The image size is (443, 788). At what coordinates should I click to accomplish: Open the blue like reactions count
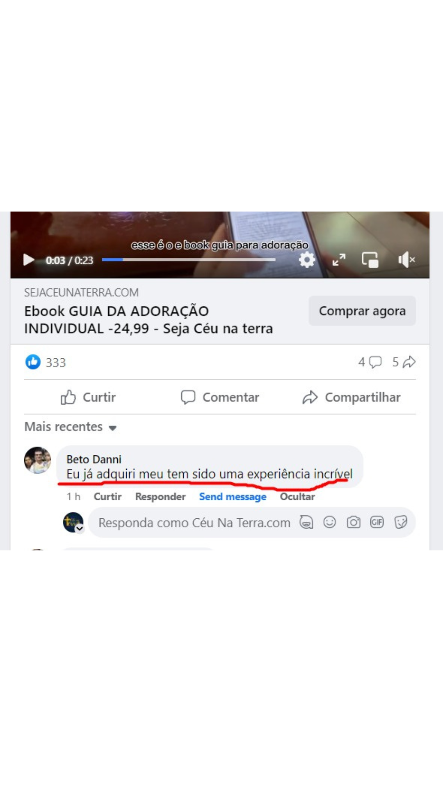(x=46, y=362)
